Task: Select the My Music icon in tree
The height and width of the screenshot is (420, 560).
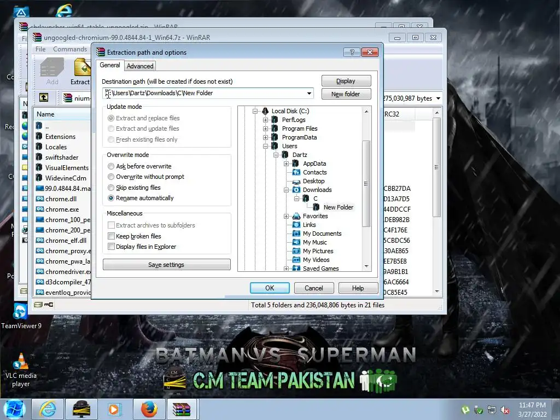Action: 296,242
